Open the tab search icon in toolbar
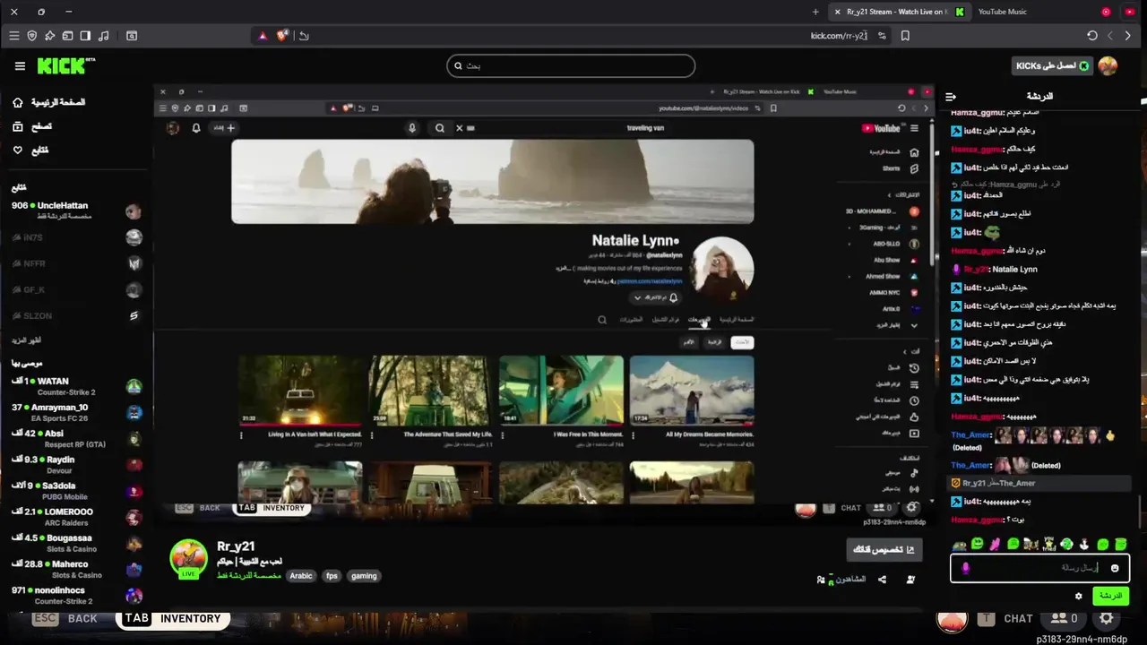This screenshot has width=1147, height=645. point(132,36)
